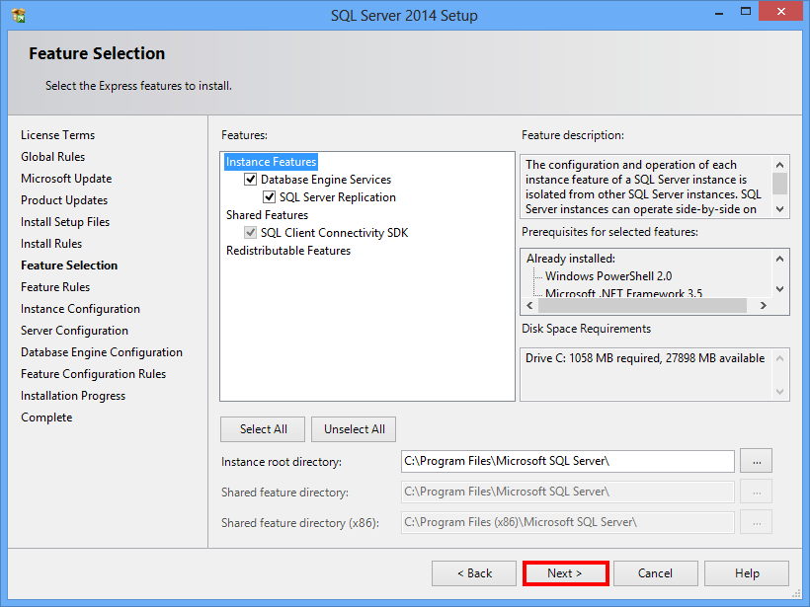
Task: Click Complete step in sidebar
Action: pyautogui.click(x=46, y=417)
